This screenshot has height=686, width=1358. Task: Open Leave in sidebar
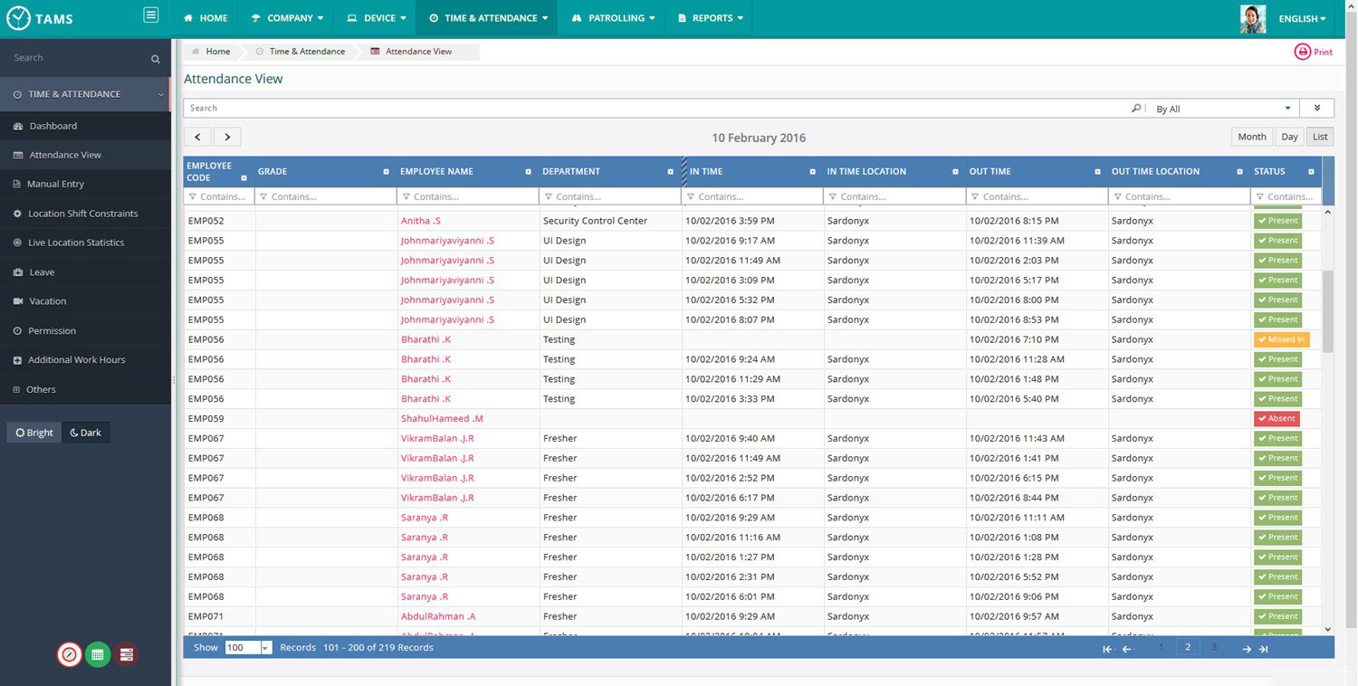tap(85, 272)
